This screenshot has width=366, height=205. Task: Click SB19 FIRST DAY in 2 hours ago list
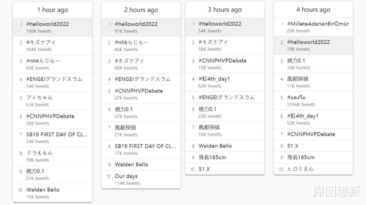145,146
